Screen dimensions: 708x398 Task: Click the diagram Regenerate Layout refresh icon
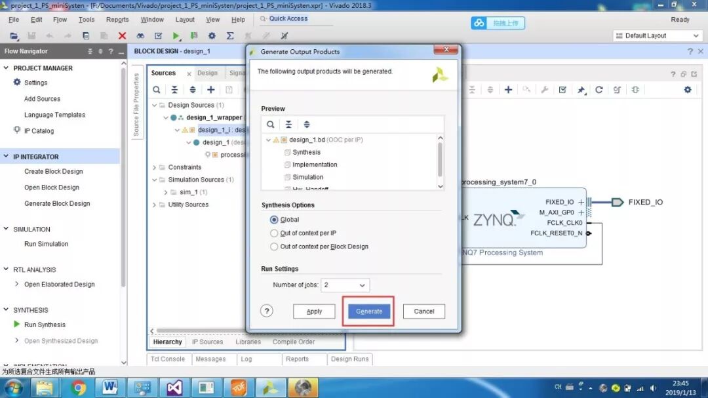[x=599, y=89]
